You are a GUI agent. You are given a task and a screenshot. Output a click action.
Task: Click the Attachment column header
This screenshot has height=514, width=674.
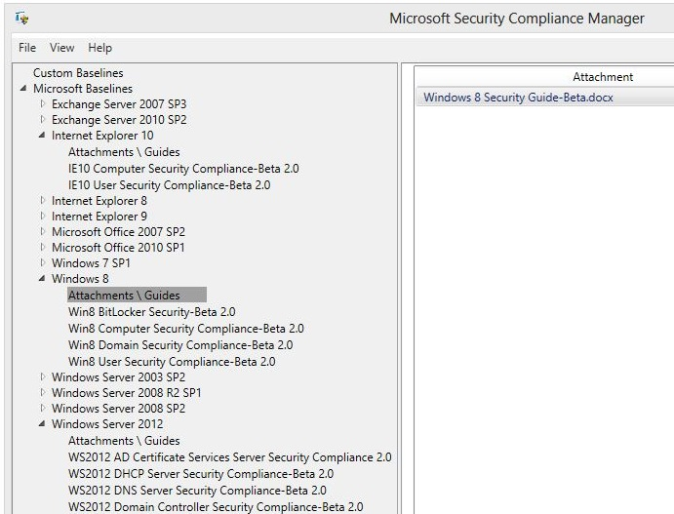(602, 77)
